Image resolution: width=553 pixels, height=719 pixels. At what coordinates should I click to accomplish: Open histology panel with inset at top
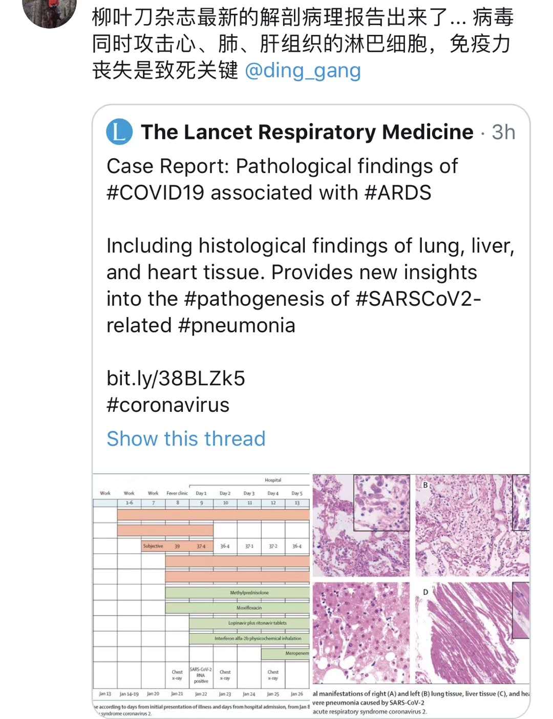(x=361, y=525)
